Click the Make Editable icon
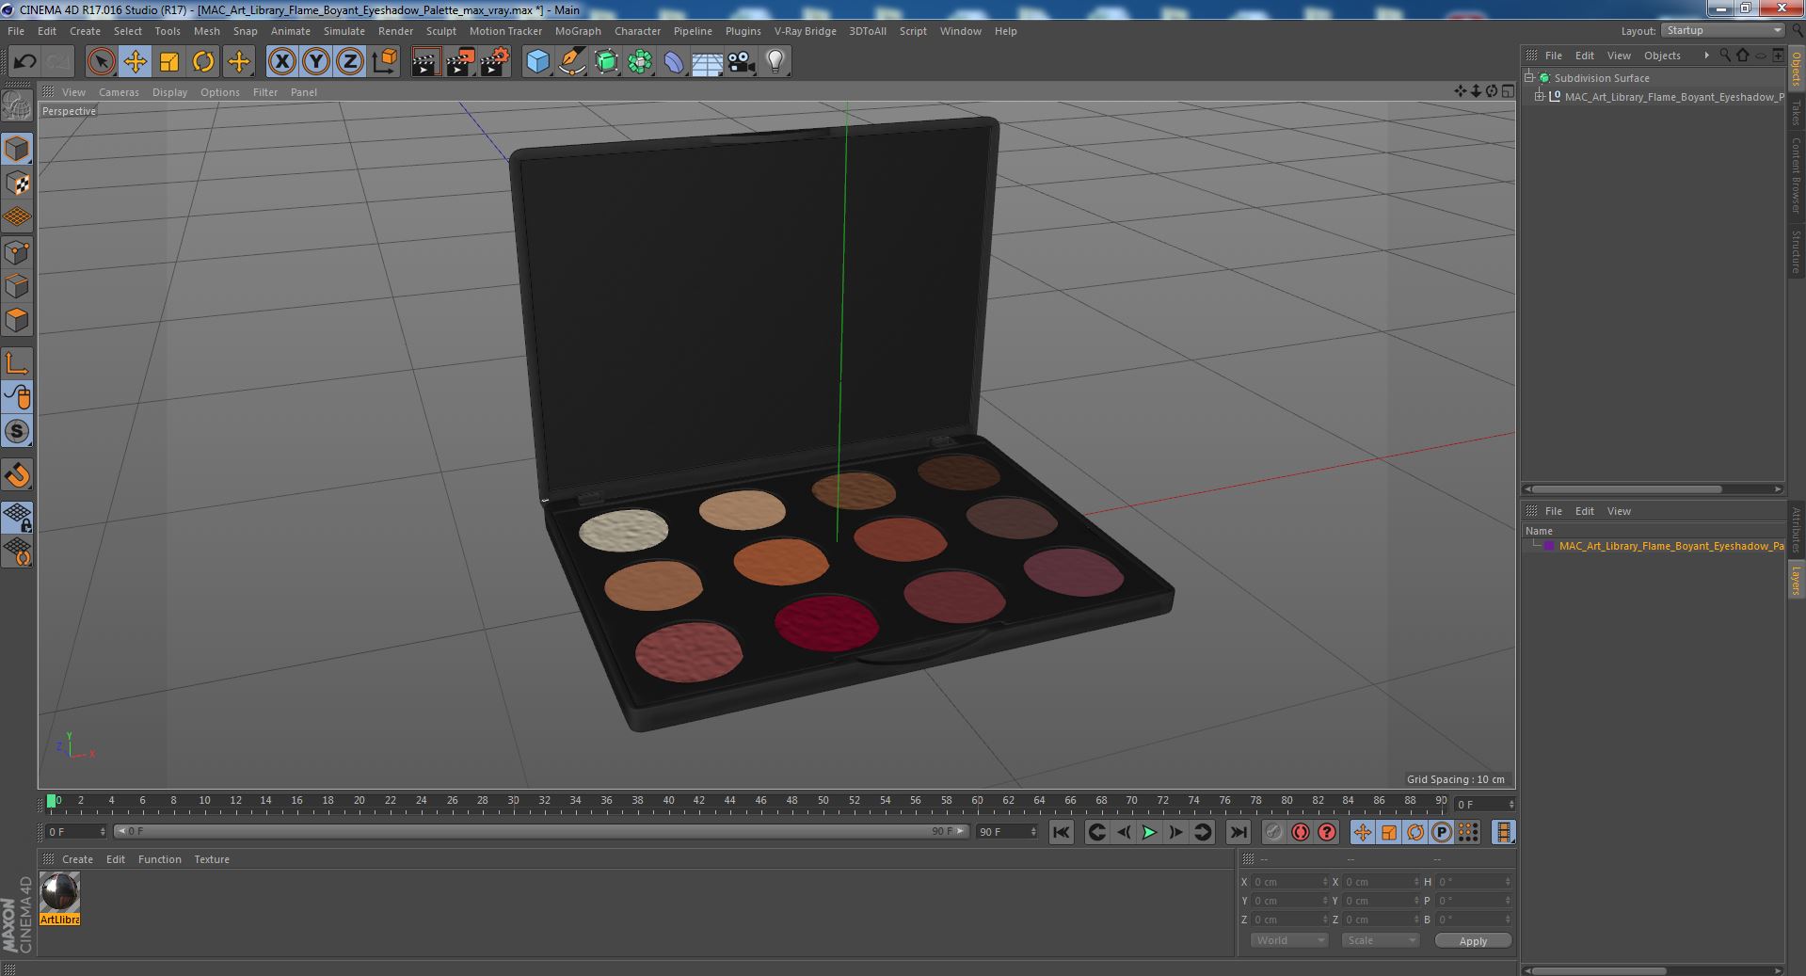This screenshot has width=1806, height=976. 17,106
